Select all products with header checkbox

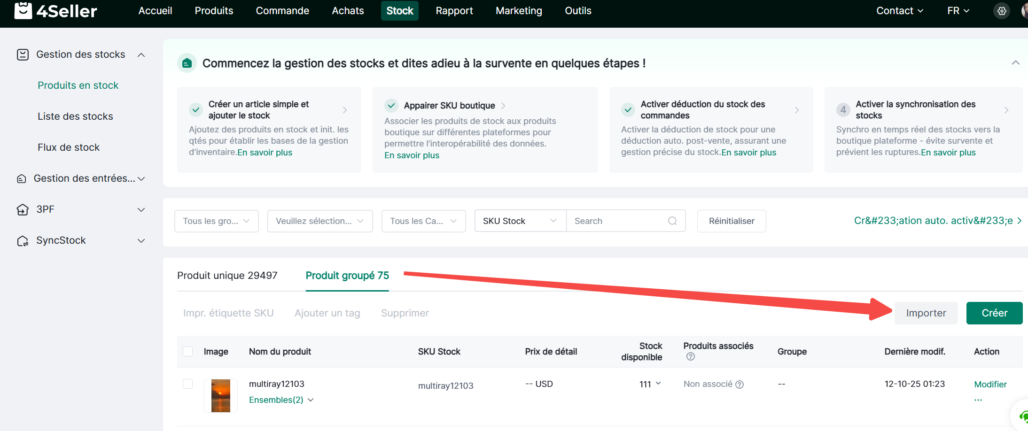click(x=188, y=352)
